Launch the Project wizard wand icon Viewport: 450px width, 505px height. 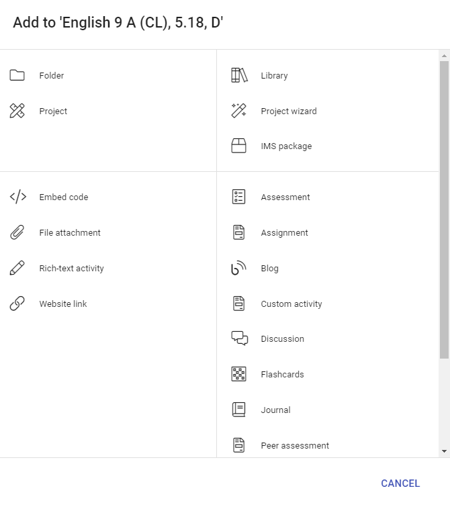(239, 111)
